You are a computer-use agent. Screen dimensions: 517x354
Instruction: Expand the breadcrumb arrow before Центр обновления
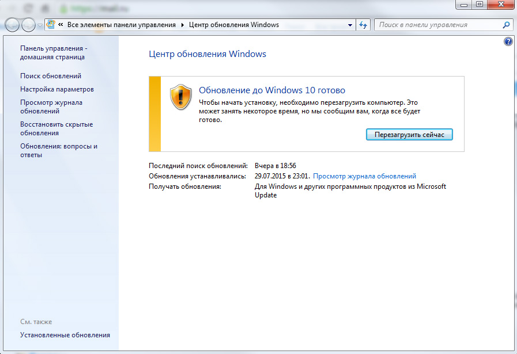click(x=182, y=25)
